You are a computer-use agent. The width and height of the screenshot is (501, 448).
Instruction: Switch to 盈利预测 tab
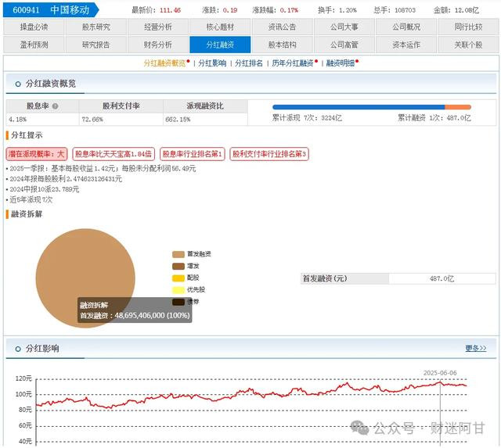coord(34,45)
